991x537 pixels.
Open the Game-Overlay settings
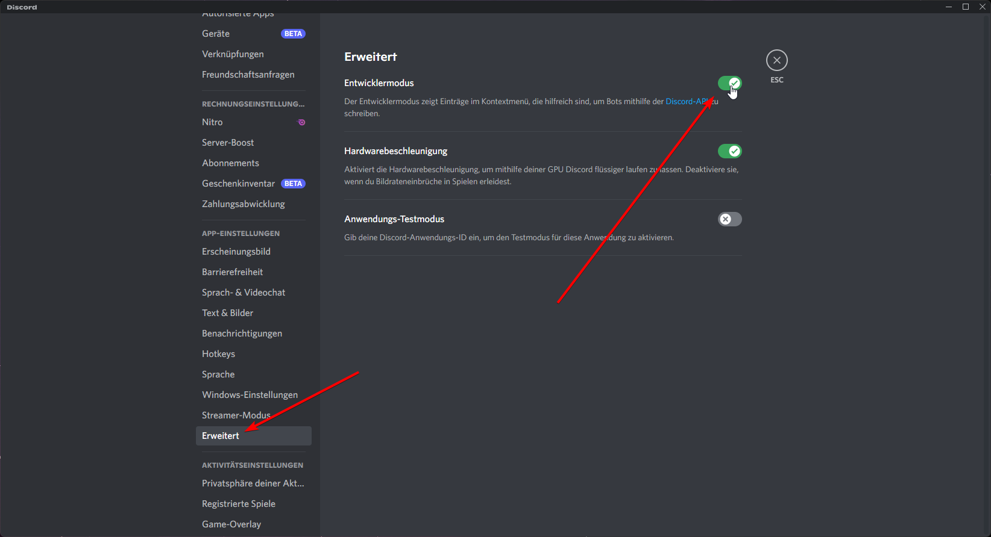(x=231, y=524)
